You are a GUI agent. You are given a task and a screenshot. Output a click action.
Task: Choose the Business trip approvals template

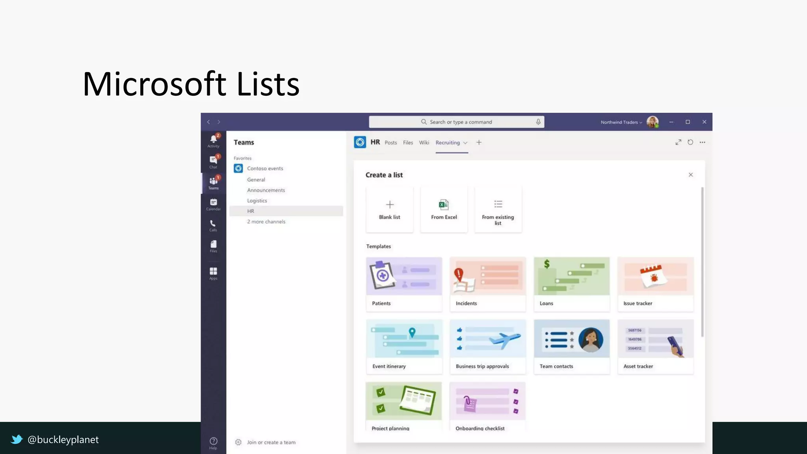tap(488, 347)
